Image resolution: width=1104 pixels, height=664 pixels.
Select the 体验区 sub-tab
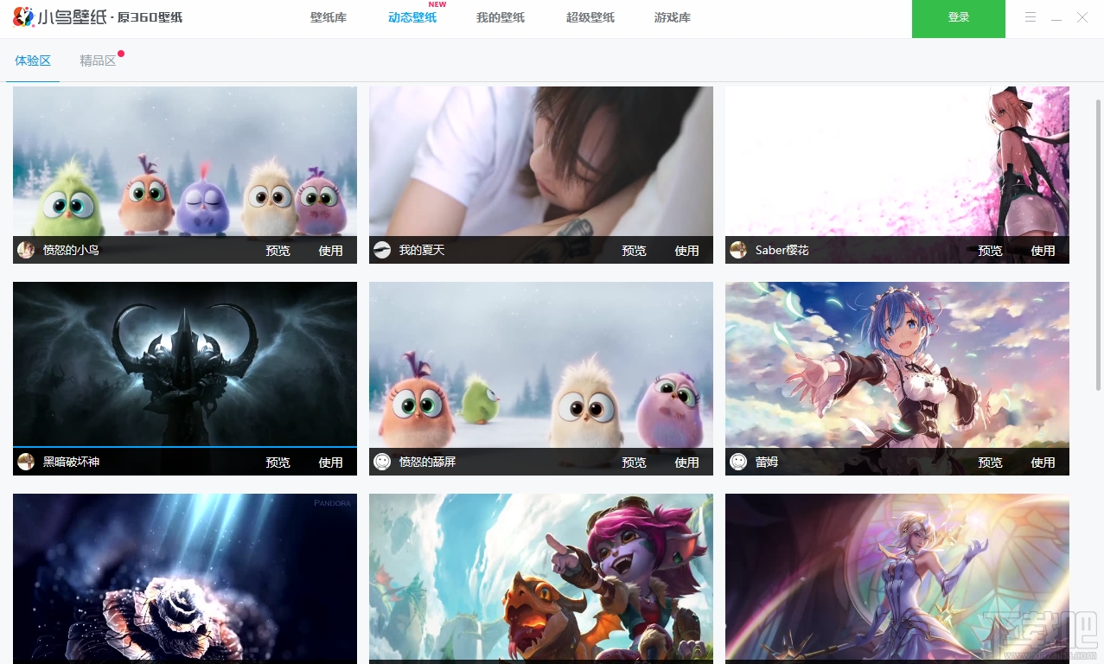tap(33, 61)
